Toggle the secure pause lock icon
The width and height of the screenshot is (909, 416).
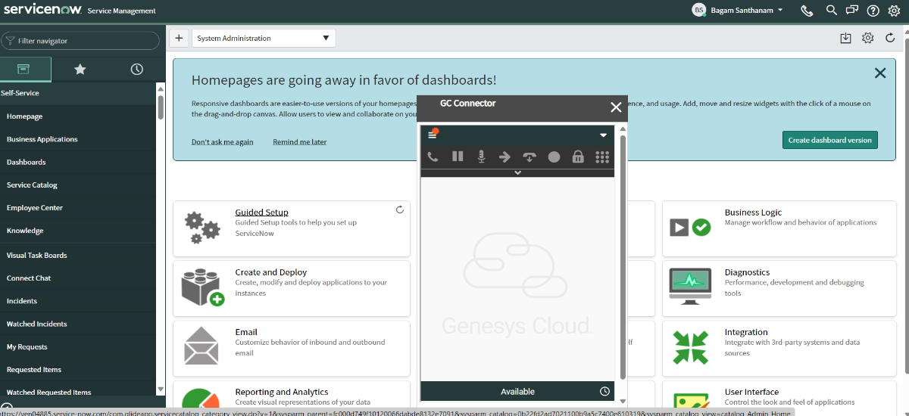pyautogui.click(x=578, y=157)
